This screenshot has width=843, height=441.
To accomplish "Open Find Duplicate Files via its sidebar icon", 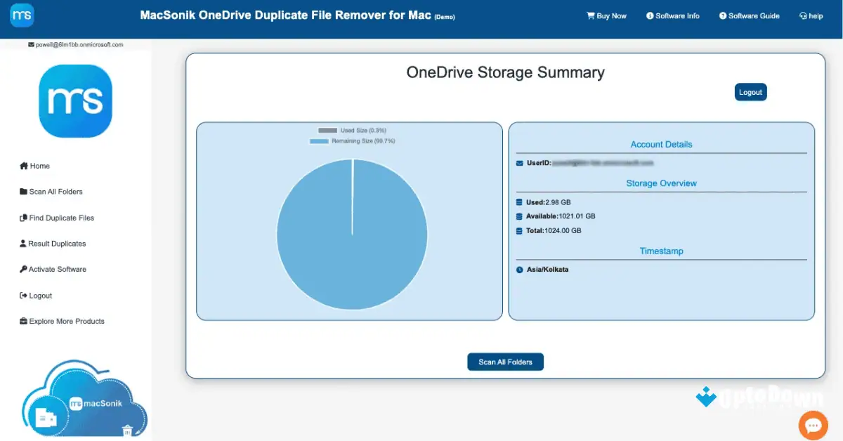I will click(23, 218).
